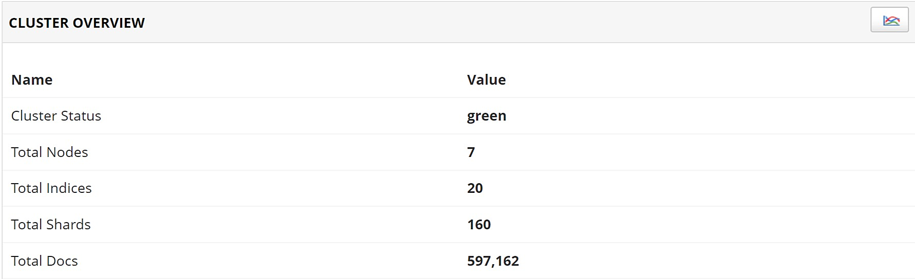Click the word Total before Indices
This screenshot has width=915, height=279.
pos(27,188)
